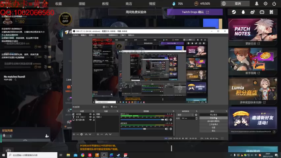Open the Weibo icon in game launcher
281x158 pixels.
click(253, 12)
